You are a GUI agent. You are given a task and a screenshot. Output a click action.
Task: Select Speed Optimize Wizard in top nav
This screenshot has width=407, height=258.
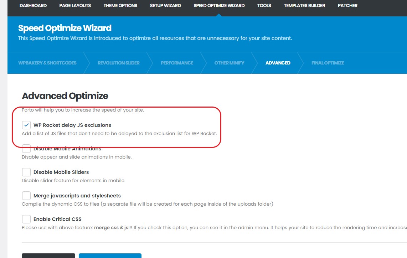coord(219,5)
